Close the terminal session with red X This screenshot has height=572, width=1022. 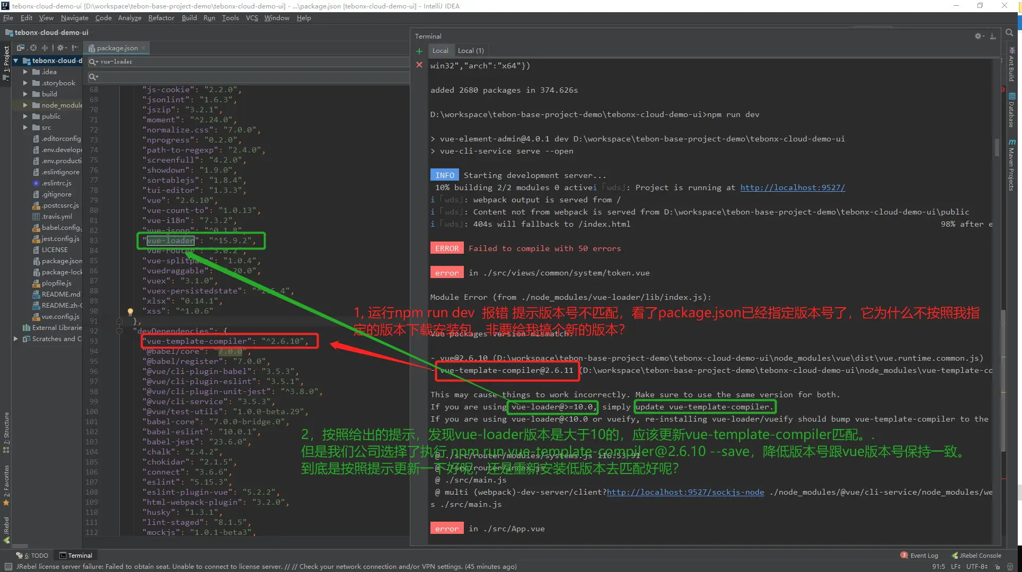(x=419, y=65)
